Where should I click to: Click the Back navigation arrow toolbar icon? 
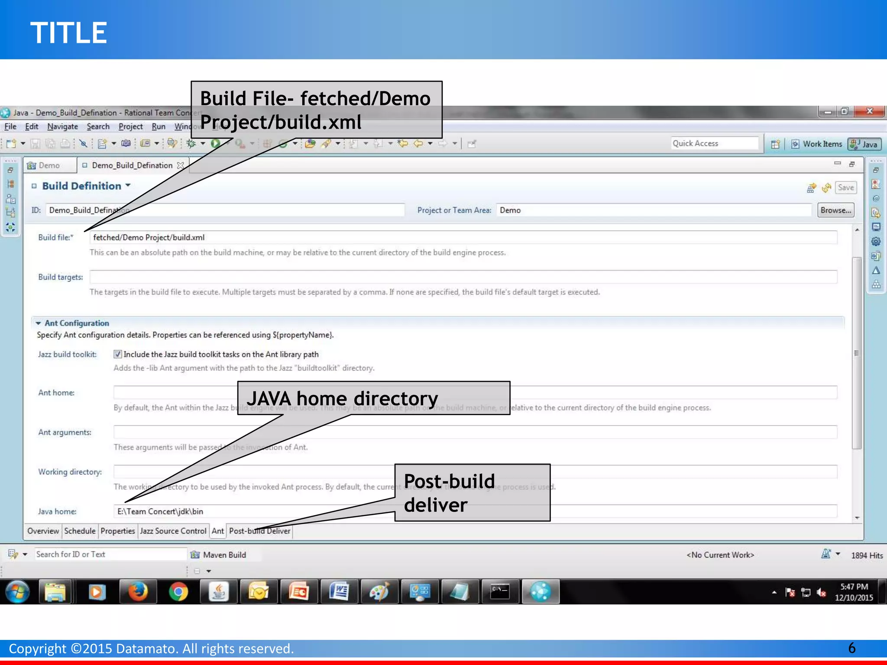[418, 143]
